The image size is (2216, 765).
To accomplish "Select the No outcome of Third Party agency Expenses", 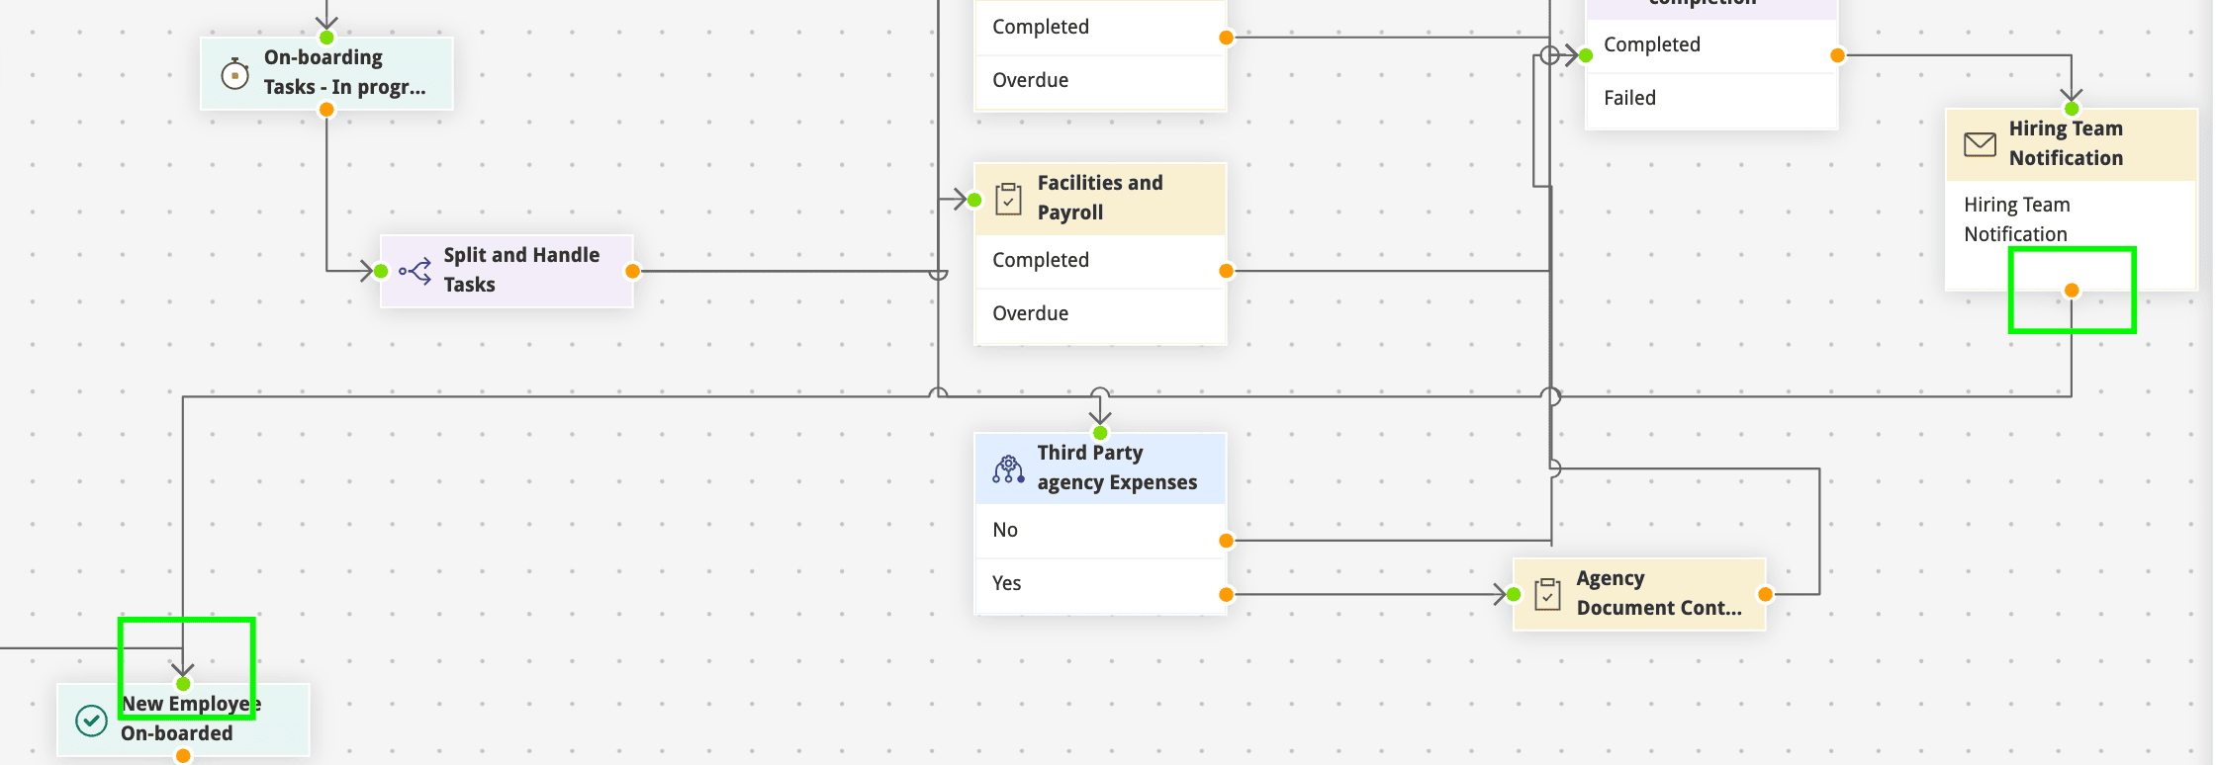I will [x=1005, y=530].
